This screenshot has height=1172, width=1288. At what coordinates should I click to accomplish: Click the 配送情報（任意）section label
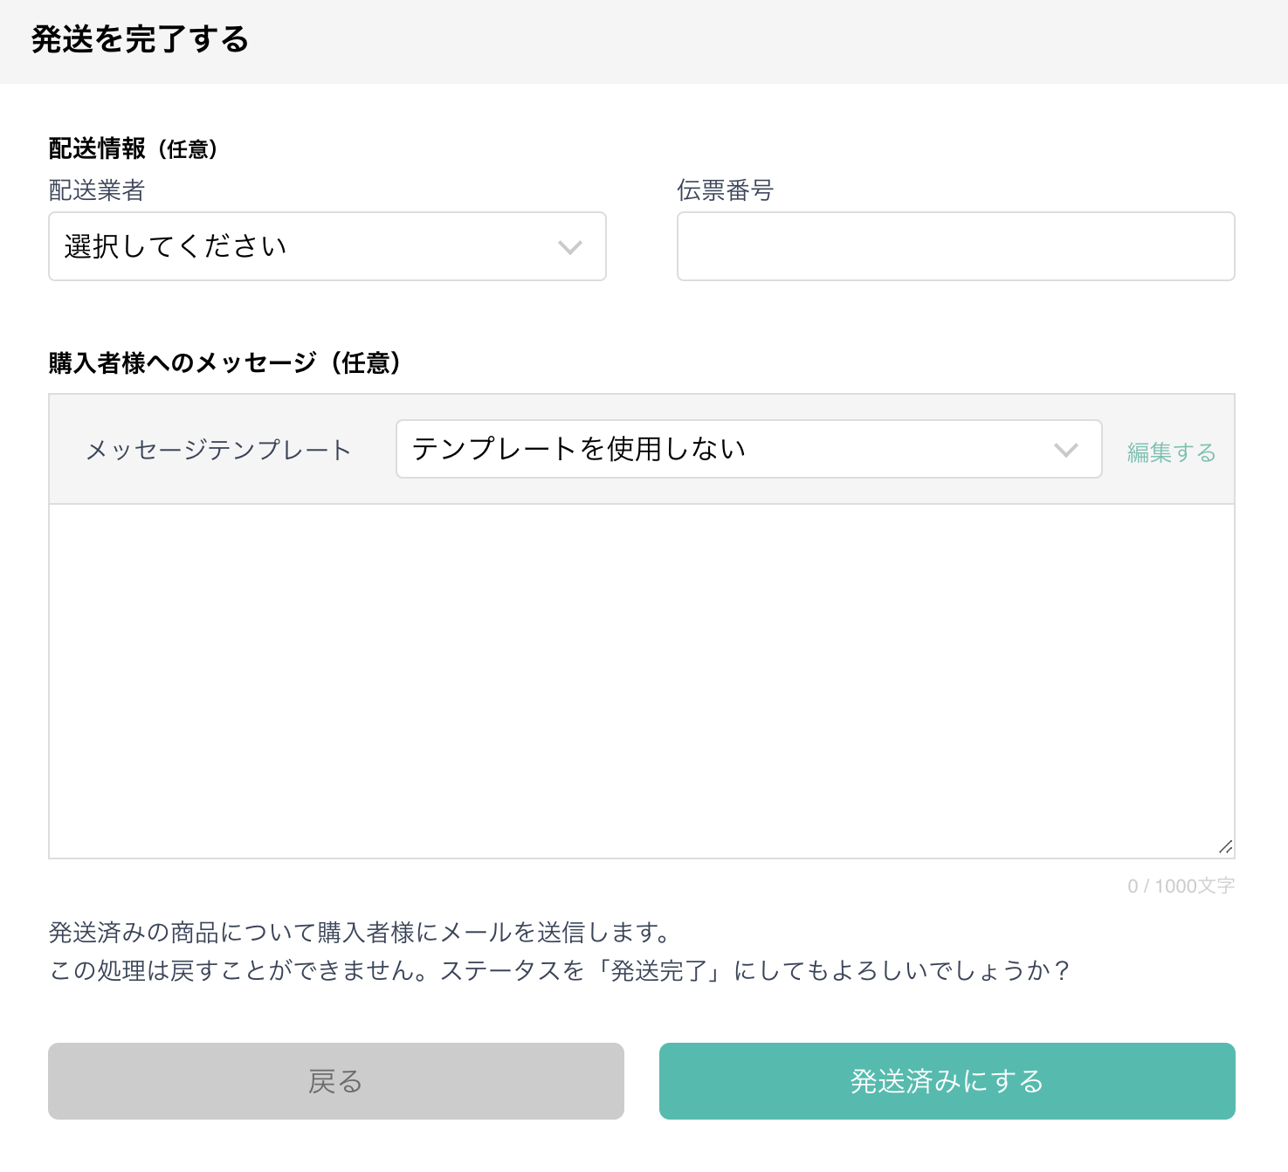pos(134,148)
